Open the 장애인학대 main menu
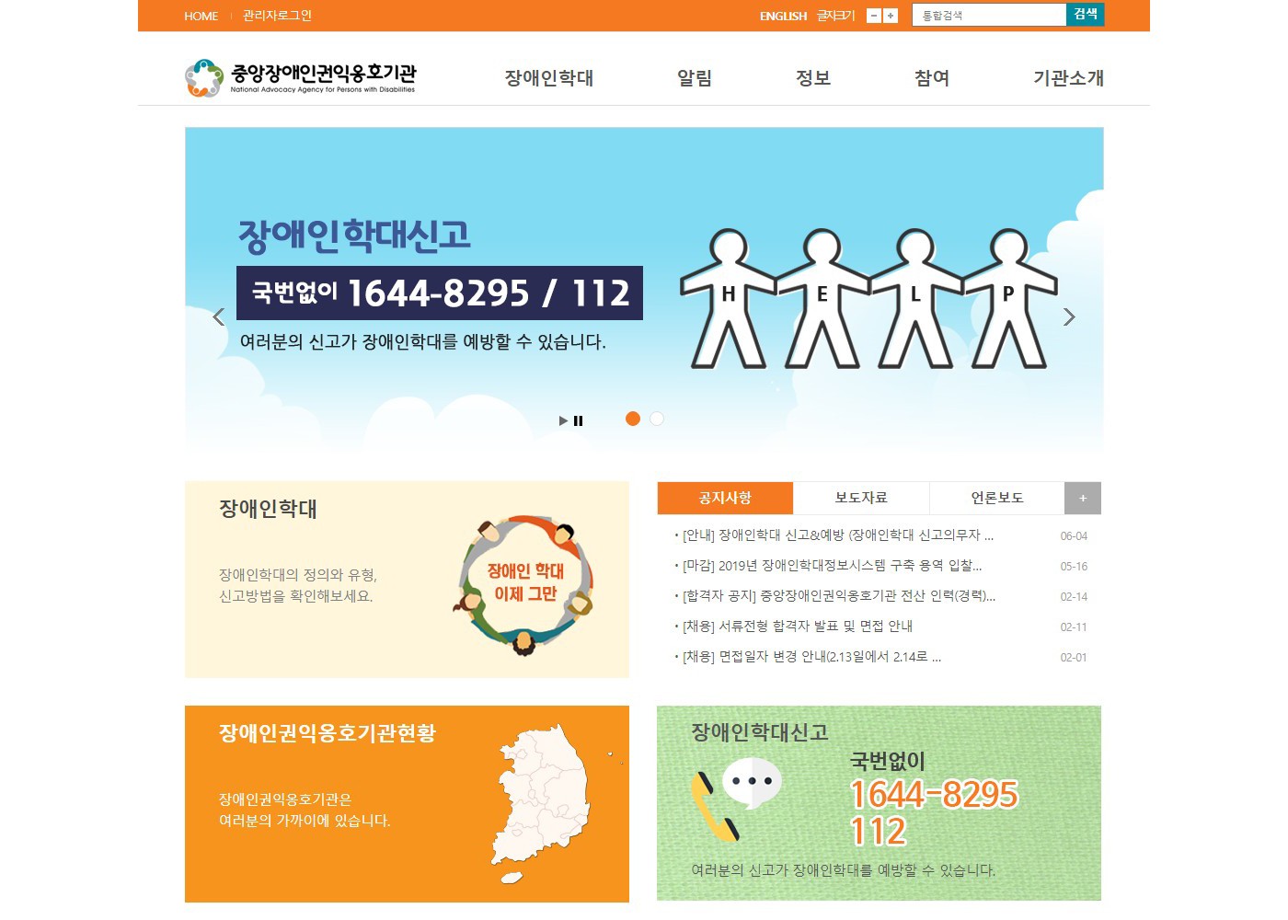Viewport: 1288px width, 920px height. point(549,78)
